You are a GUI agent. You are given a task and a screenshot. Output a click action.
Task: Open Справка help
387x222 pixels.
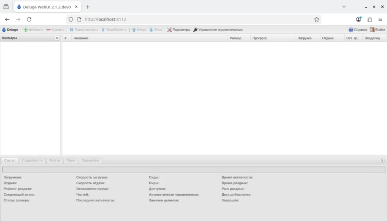(358, 29)
